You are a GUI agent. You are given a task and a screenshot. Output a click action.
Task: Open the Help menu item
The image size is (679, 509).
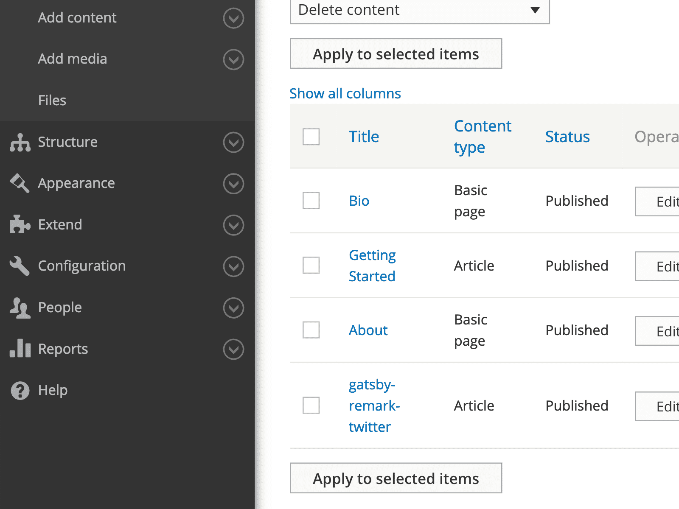tap(53, 390)
